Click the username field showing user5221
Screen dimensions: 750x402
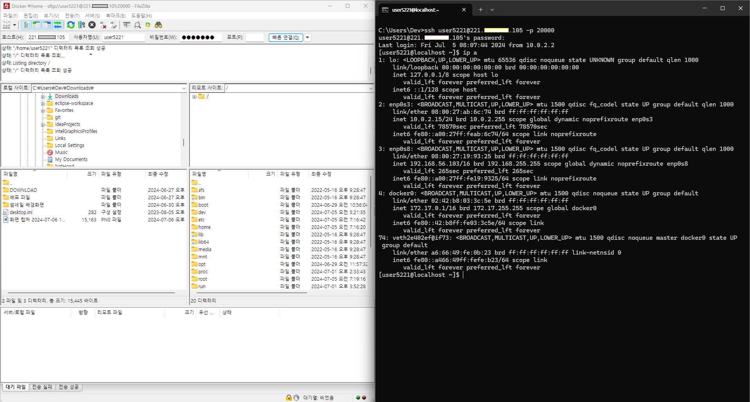pyautogui.click(x=123, y=37)
